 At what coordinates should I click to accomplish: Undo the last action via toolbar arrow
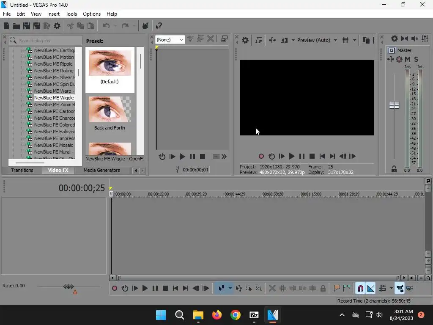106,26
